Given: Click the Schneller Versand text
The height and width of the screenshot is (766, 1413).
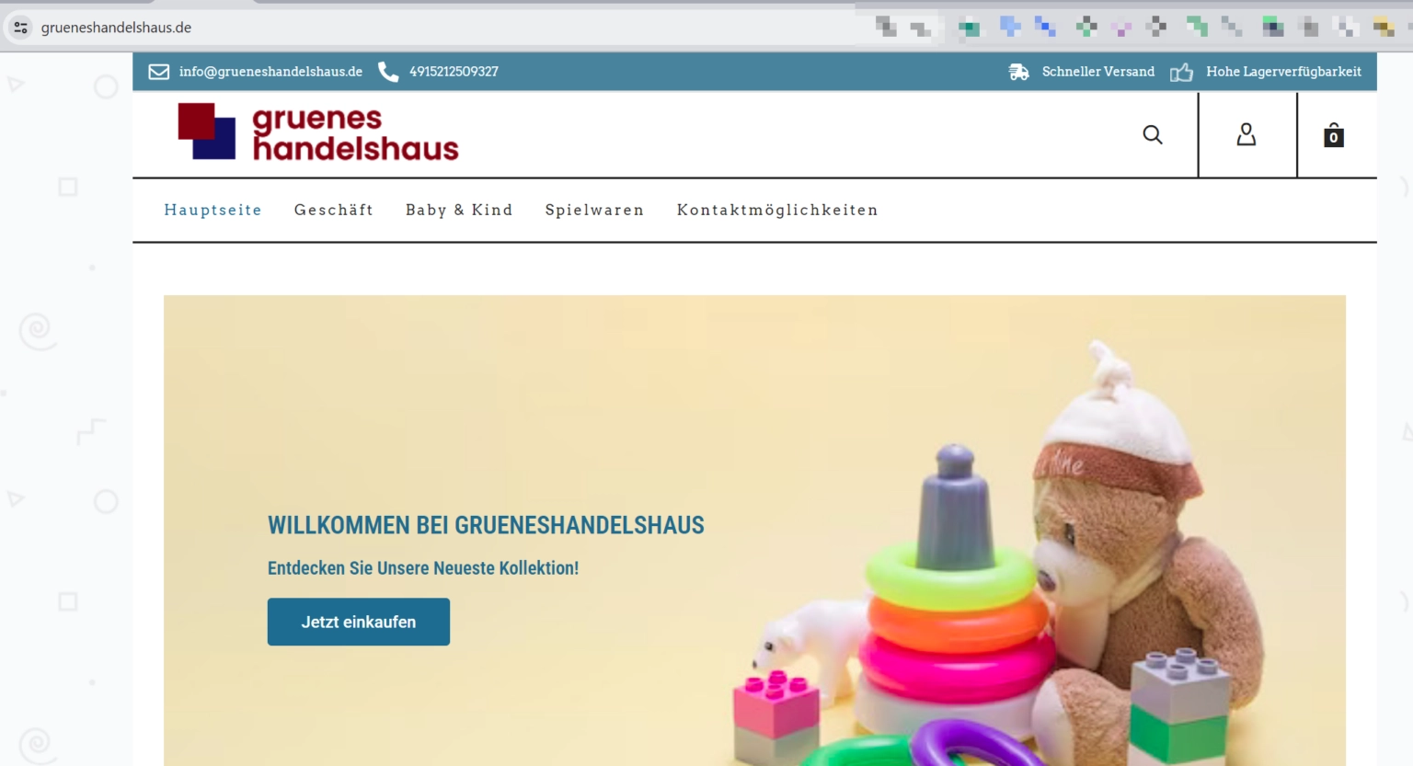Looking at the screenshot, I should (1098, 72).
